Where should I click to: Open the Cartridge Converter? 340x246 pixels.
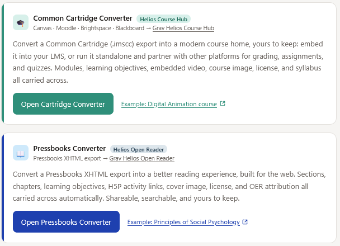pyautogui.click(x=63, y=104)
